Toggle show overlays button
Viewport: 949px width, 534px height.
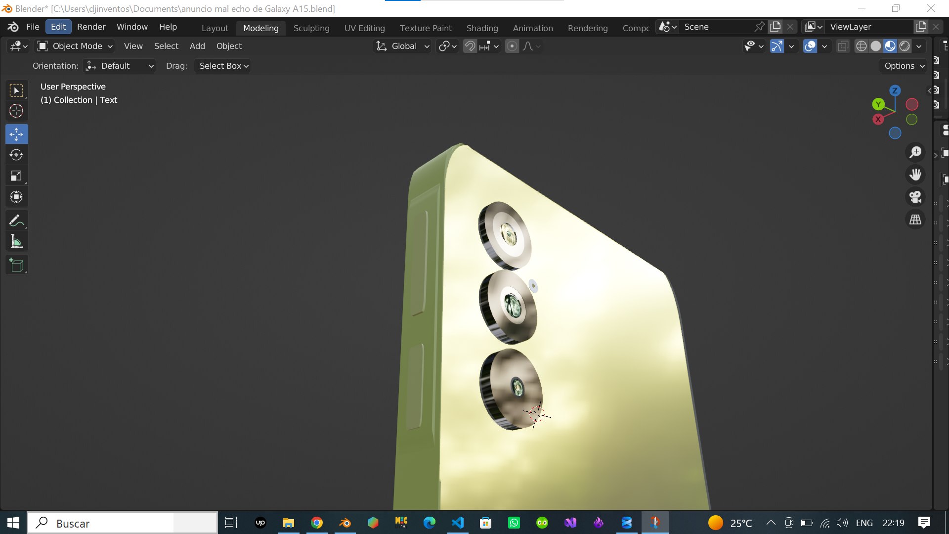tap(810, 46)
